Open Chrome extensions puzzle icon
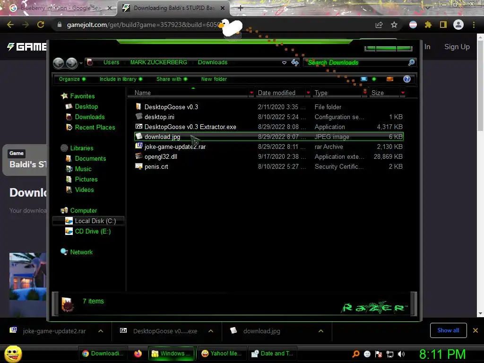484x363 pixels. click(x=428, y=25)
